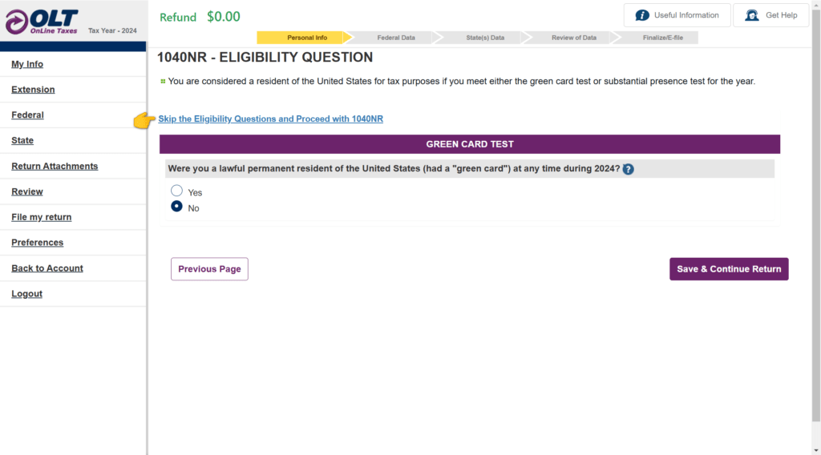This screenshot has width=821, height=455.
Task: Click the pointing hand icon beside Skip link
Action: tap(144, 120)
